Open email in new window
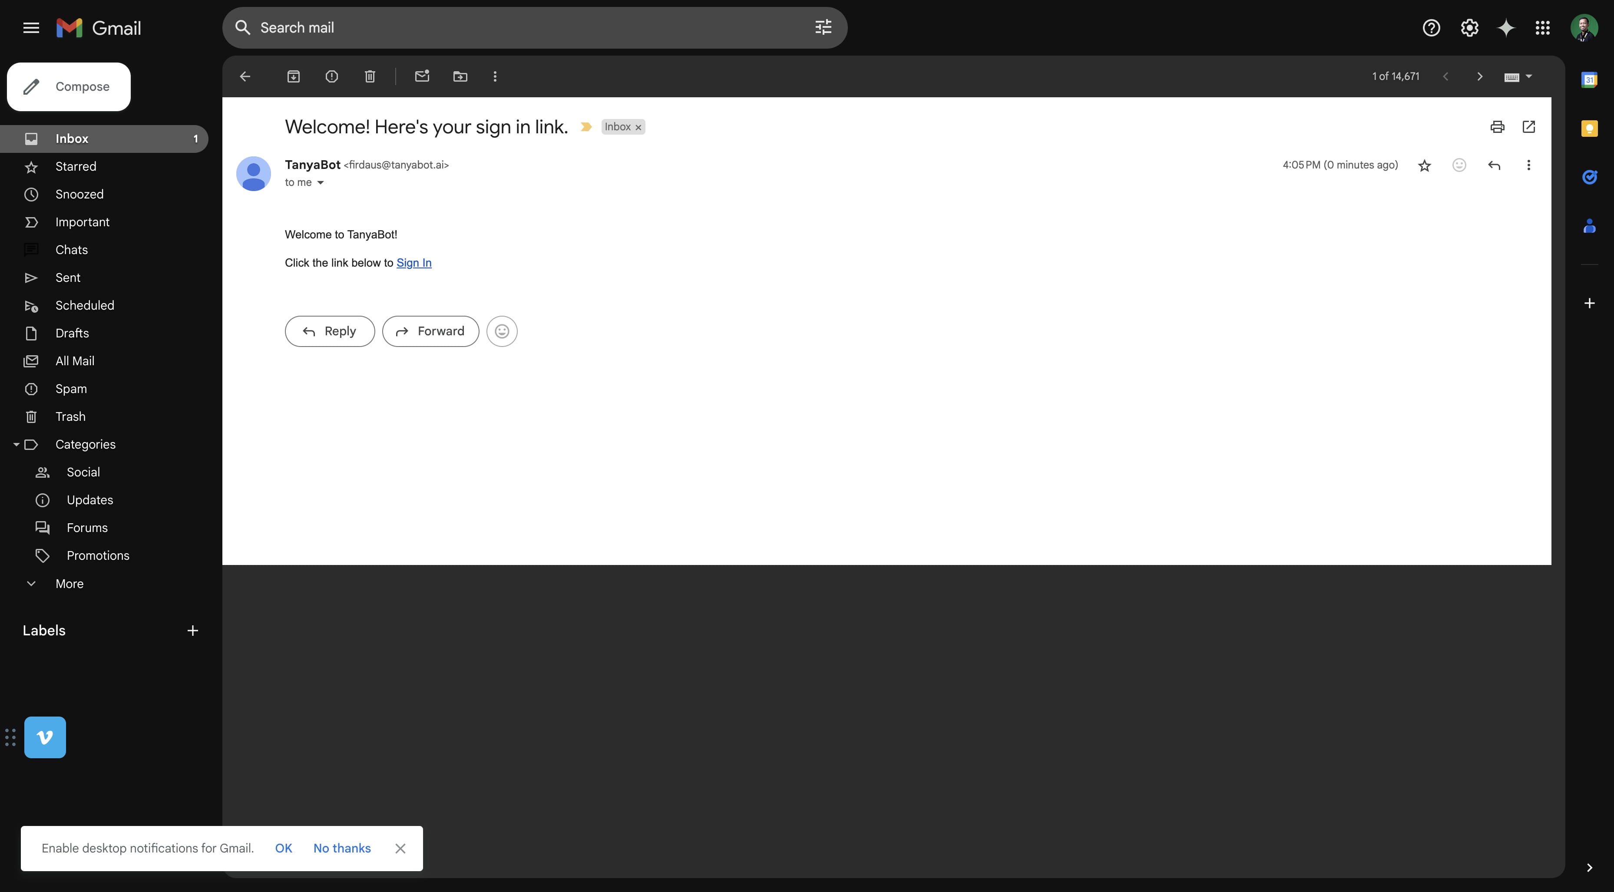Viewport: 1614px width, 892px height. click(x=1528, y=126)
